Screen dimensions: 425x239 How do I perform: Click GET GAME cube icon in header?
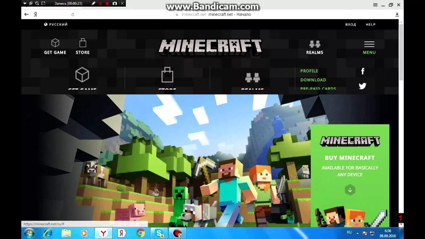[55, 43]
